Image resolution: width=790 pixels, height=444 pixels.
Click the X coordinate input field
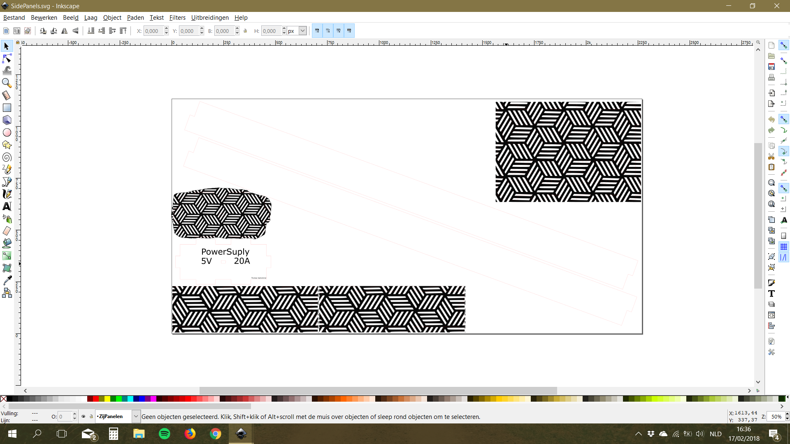[x=153, y=30]
